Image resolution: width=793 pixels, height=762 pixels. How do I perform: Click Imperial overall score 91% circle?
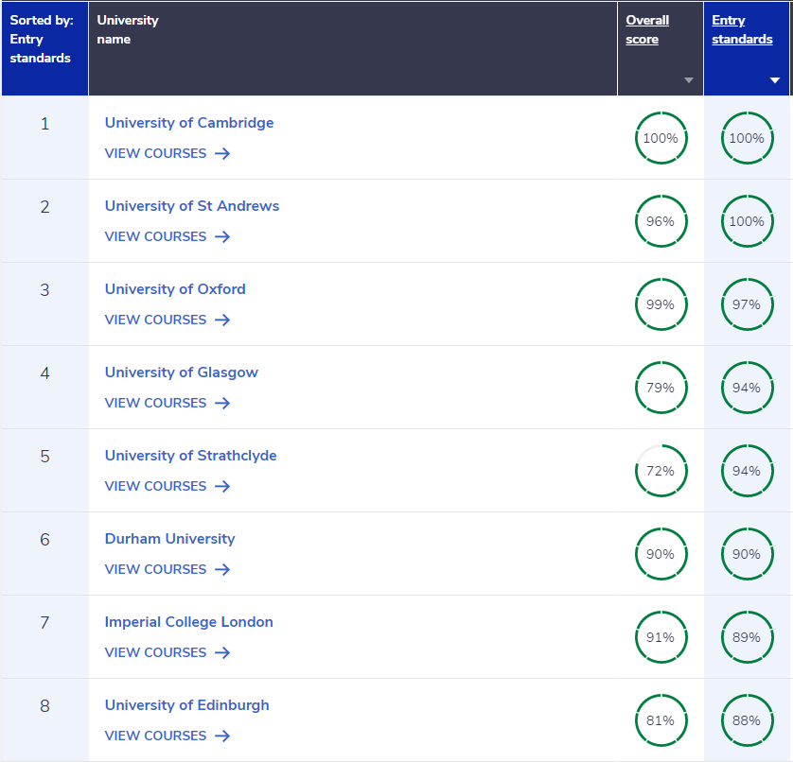coord(661,637)
